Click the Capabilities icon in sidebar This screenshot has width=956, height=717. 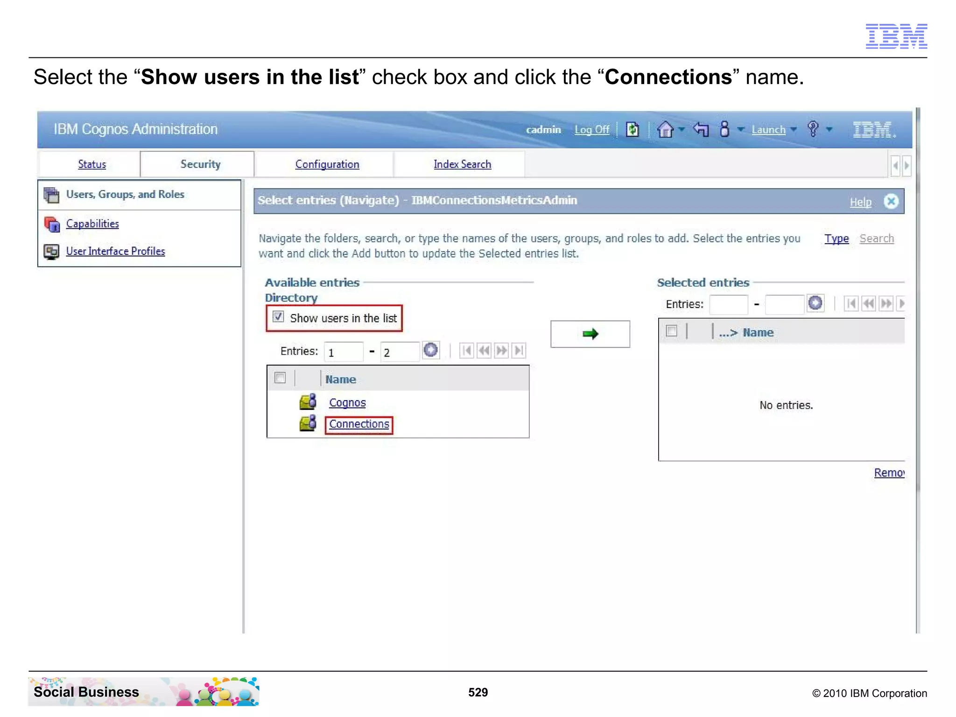52,224
